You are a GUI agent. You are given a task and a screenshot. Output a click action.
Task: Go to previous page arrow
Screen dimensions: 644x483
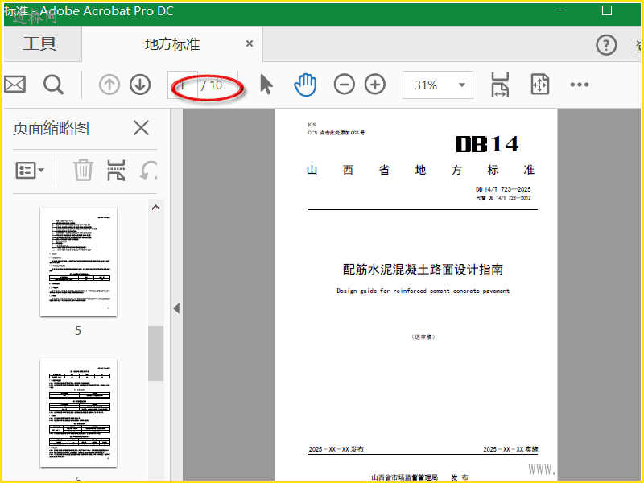[109, 85]
